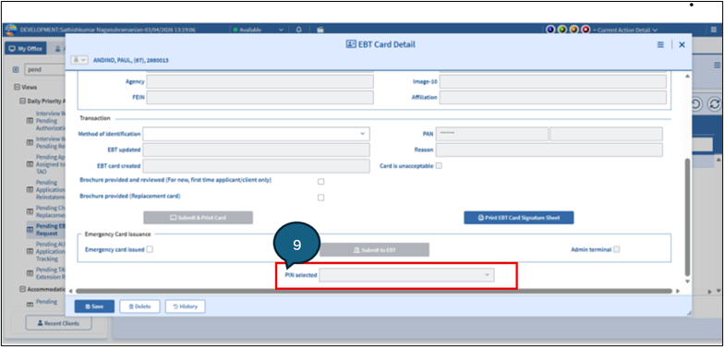
Task: Open the Recent Clients button
Action: click(58, 323)
